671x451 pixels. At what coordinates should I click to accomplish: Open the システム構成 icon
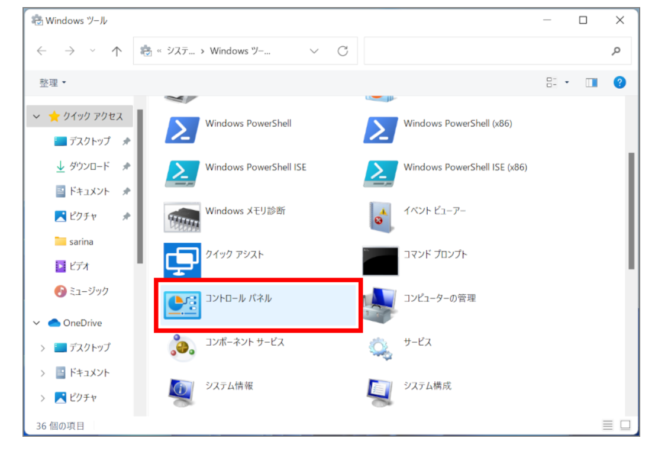point(380,392)
